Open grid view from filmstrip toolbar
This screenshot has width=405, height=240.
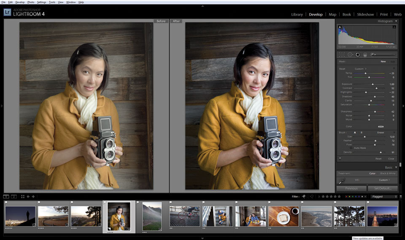[x=22, y=197]
